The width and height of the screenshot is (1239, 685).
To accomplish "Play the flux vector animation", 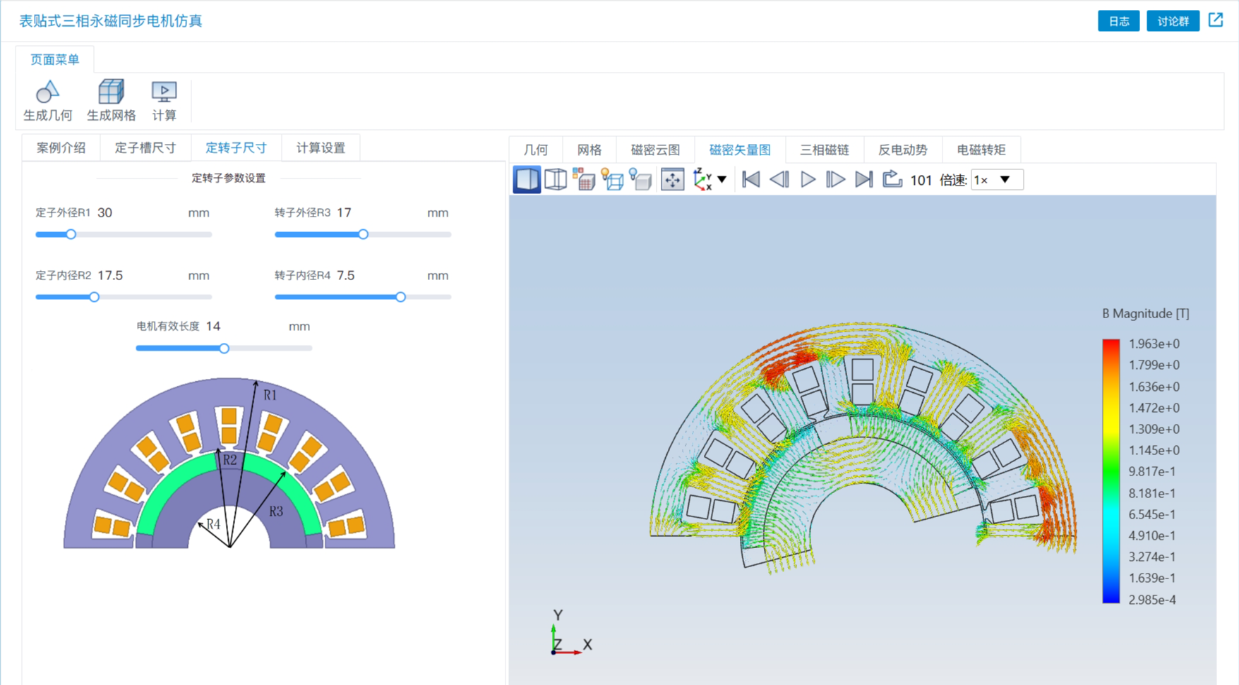I will [808, 180].
